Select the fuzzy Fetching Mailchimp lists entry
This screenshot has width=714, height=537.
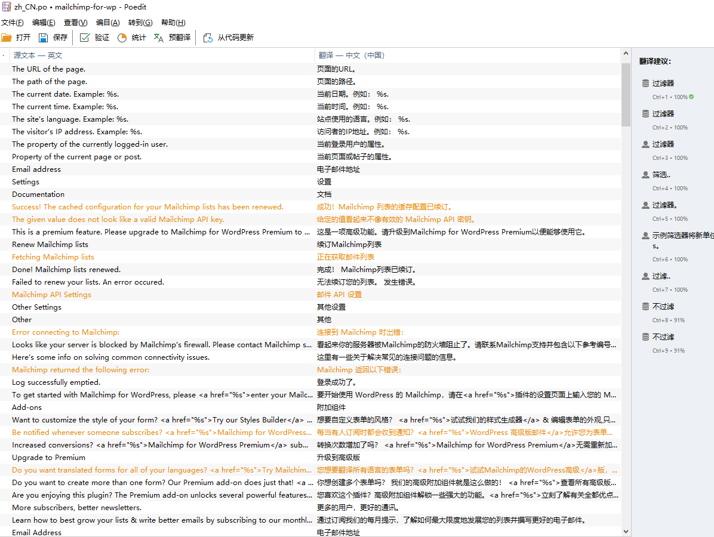tap(179, 257)
